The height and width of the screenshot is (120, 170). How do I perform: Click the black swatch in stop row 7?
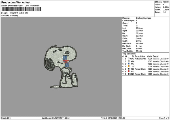[x=129, y=74]
